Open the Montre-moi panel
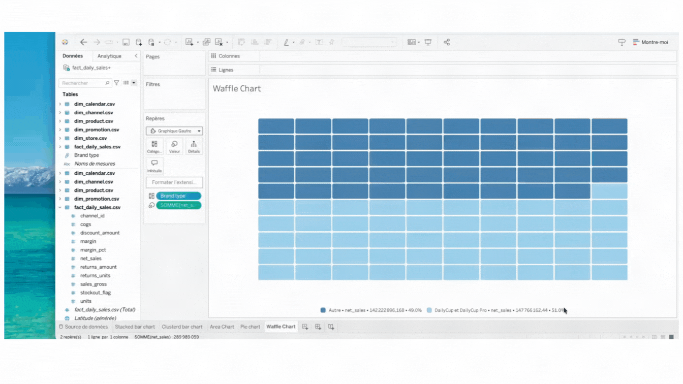This screenshot has width=683, height=384. click(x=650, y=42)
